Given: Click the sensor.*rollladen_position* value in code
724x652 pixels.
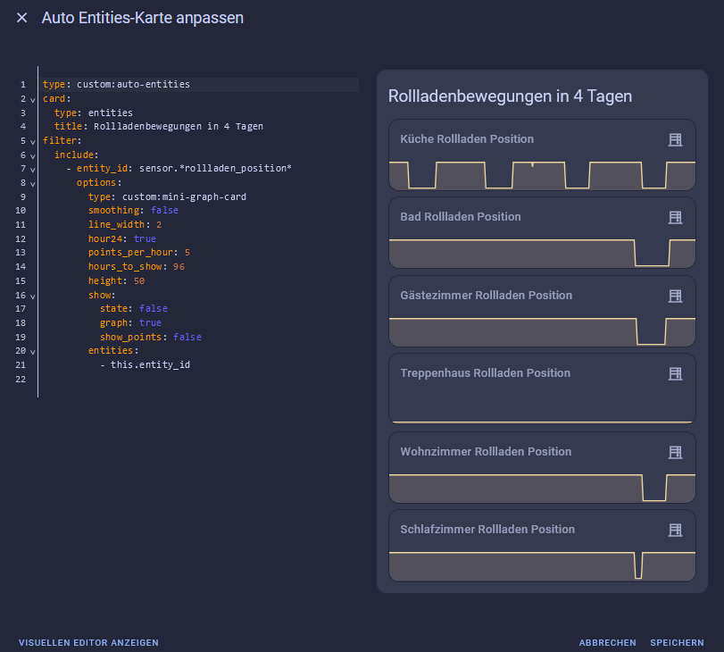Looking at the screenshot, I should (x=215, y=168).
